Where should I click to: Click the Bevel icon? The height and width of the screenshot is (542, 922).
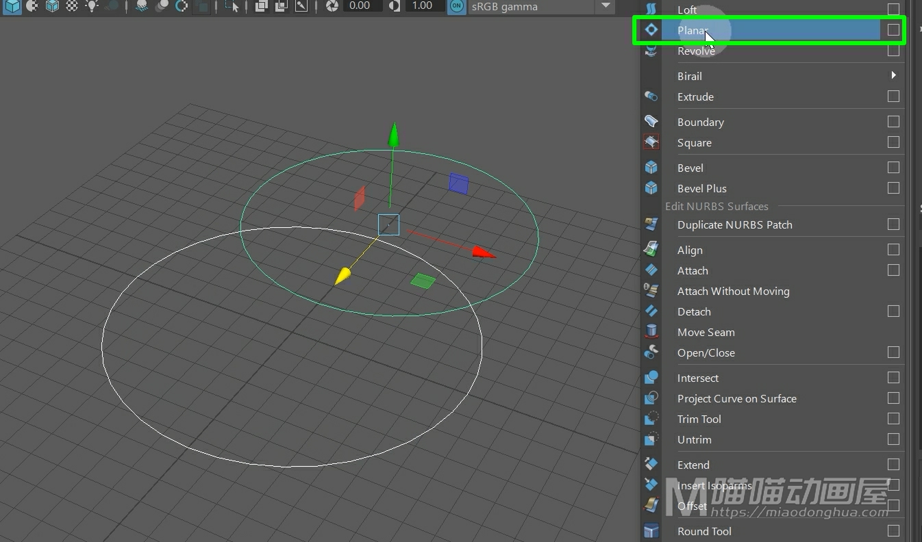tap(651, 168)
